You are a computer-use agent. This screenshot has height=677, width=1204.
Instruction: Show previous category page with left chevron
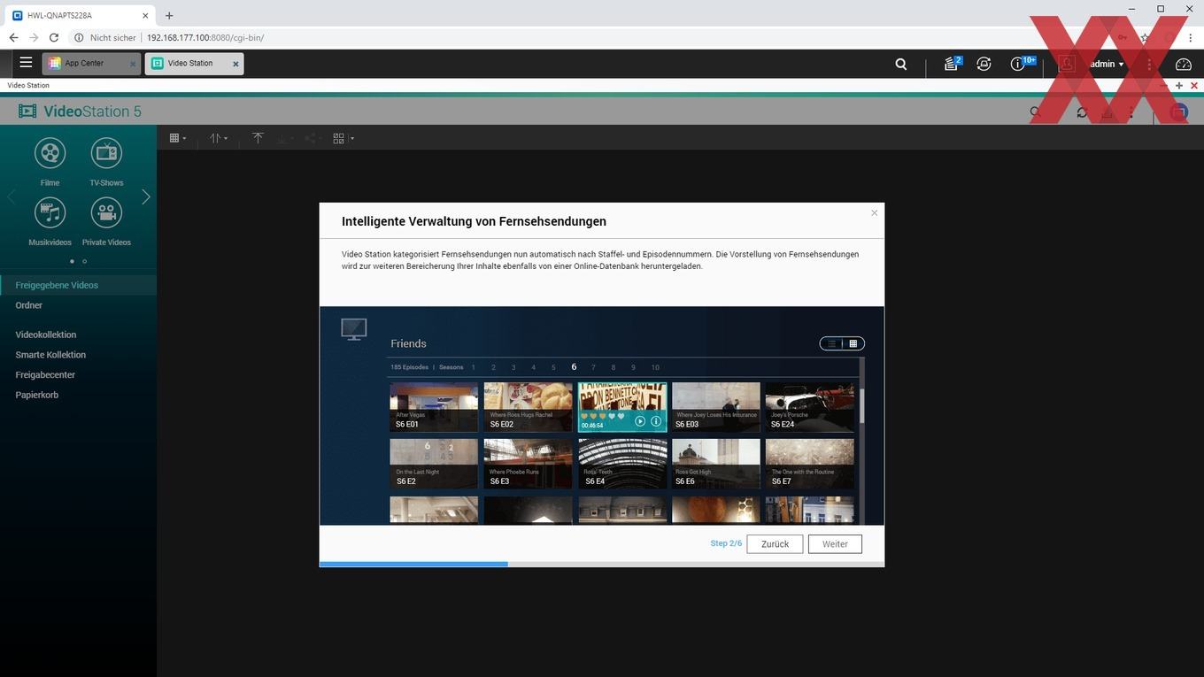(12, 196)
